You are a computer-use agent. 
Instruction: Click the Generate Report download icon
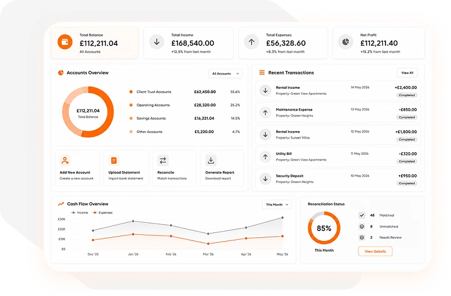(211, 160)
